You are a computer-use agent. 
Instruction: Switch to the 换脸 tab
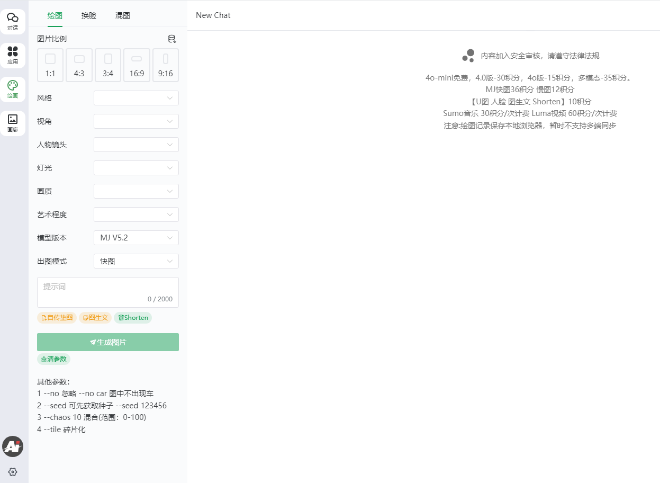click(89, 15)
